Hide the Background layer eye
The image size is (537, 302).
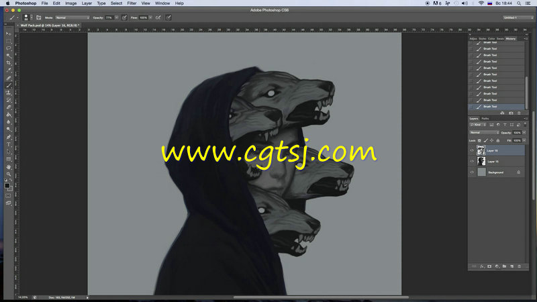472,172
